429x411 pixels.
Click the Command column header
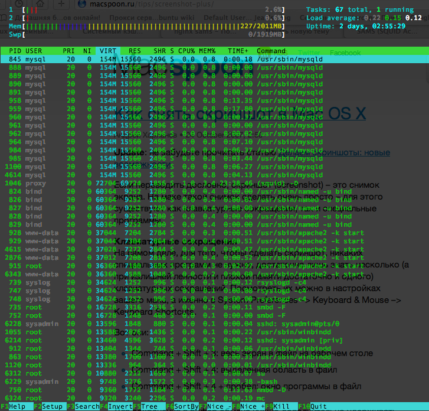point(271,51)
